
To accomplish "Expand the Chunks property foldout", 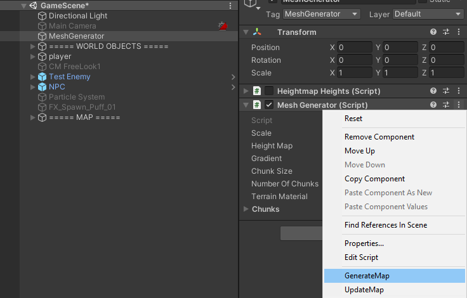I will click(246, 209).
